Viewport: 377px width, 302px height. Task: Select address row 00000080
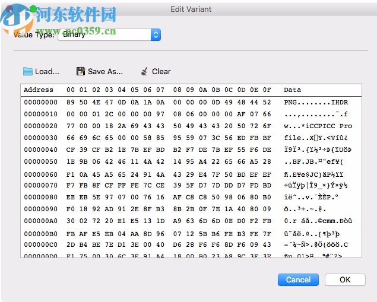(x=191, y=197)
